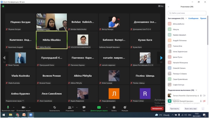Select the Вадим Вавренюк tile
The image size is (209, 118).
pyautogui.click(x=83, y=94)
